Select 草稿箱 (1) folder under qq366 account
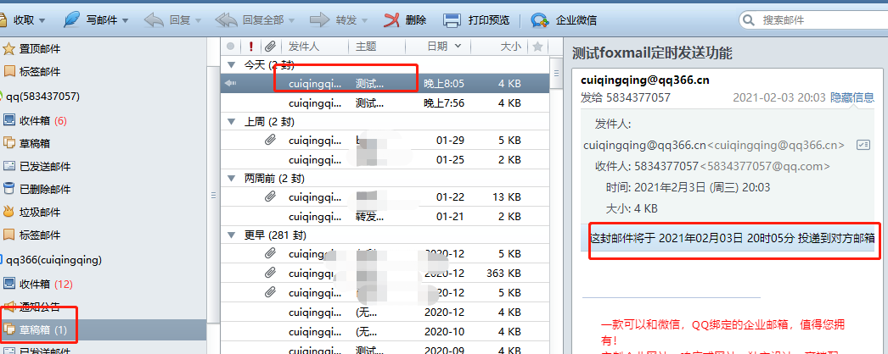The width and height of the screenshot is (888, 354). click(x=42, y=329)
